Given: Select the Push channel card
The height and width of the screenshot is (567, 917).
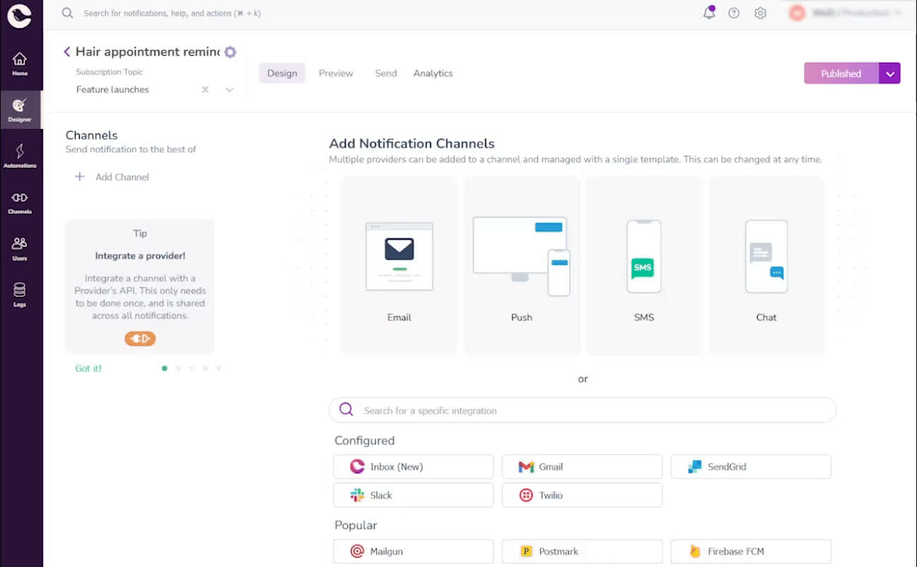Looking at the screenshot, I should (x=522, y=265).
